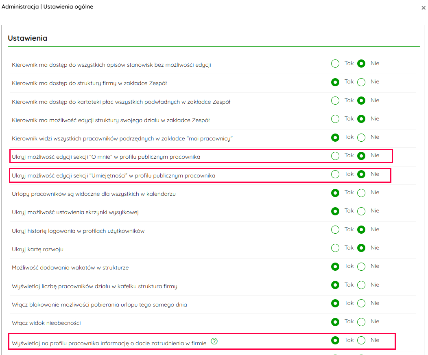Enable Tak for payroll file access of subordinates
This screenshot has height=355, width=428.
pos(335,101)
